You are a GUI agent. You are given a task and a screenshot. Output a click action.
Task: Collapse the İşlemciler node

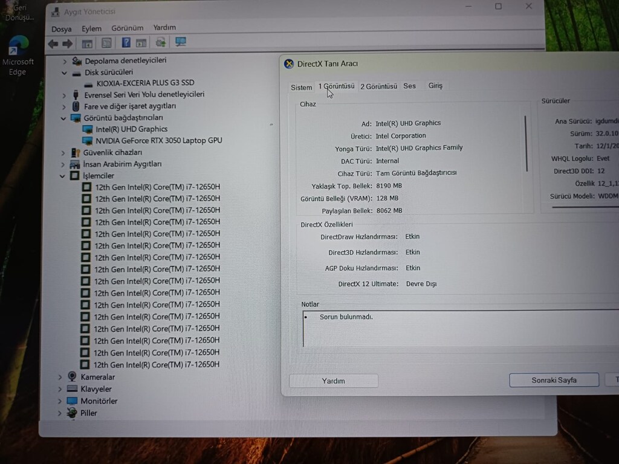coord(62,176)
